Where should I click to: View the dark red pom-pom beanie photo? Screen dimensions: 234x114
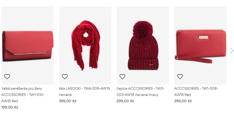(143, 45)
